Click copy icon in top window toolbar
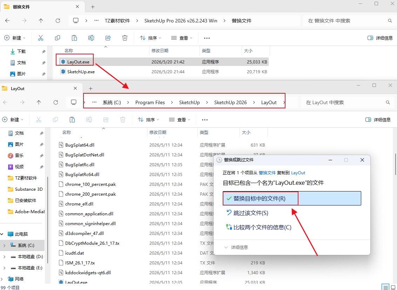This screenshot has height=290, width=397. pyautogui.click(x=58, y=38)
